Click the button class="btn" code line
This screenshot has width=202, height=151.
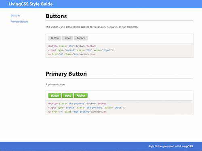(72, 46)
